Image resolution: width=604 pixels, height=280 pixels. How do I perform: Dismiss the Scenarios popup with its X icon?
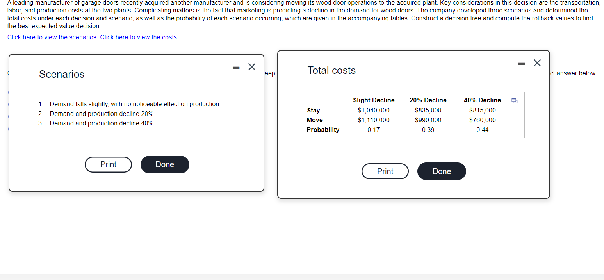pyautogui.click(x=251, y=67)
